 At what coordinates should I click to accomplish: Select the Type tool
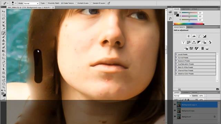3,65
